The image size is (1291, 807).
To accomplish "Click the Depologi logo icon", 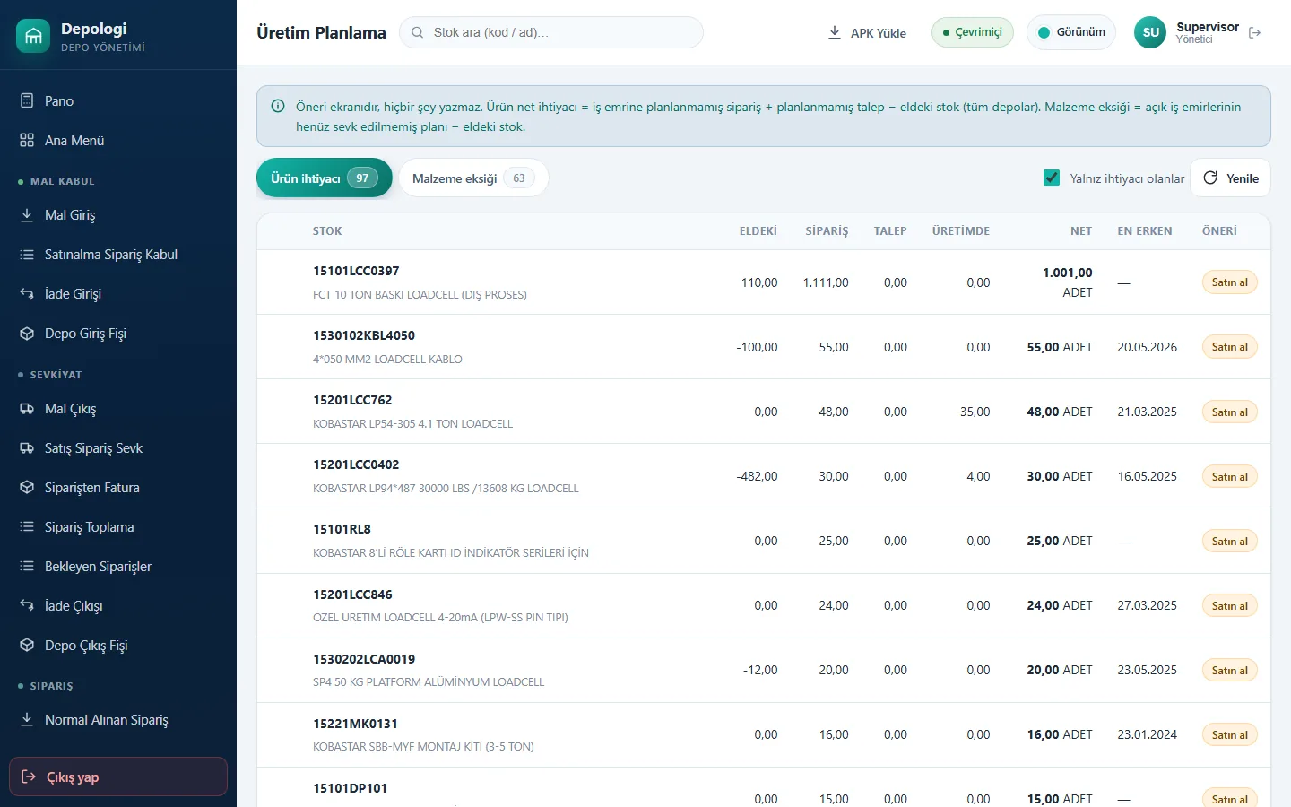I will 33,36.
